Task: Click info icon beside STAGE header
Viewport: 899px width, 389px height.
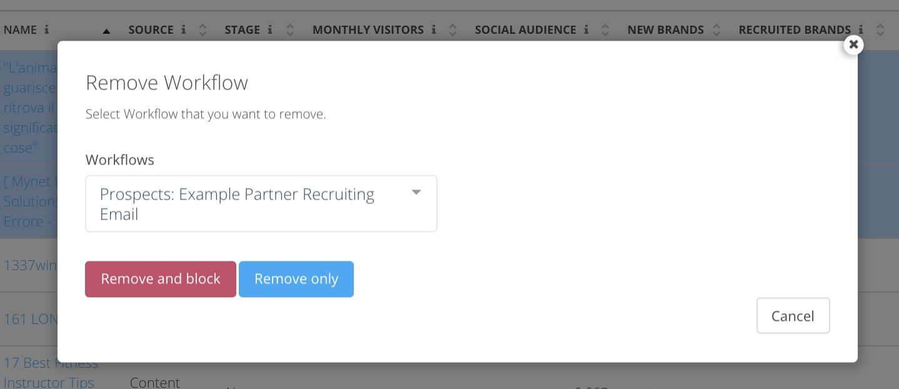Action: tap(270, 29)
